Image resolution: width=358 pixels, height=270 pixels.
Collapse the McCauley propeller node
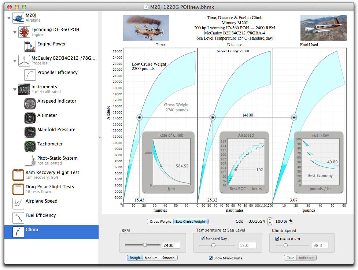(15, 61)
